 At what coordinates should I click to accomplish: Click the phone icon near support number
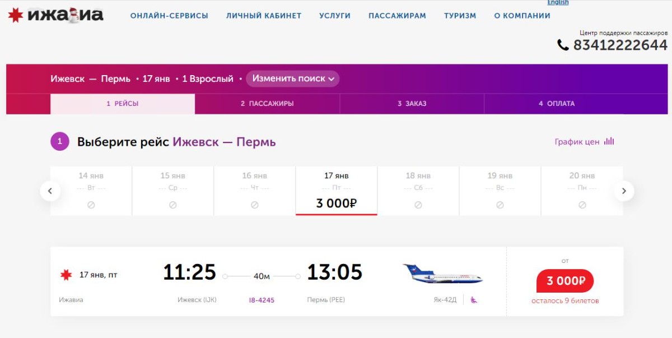563,45
